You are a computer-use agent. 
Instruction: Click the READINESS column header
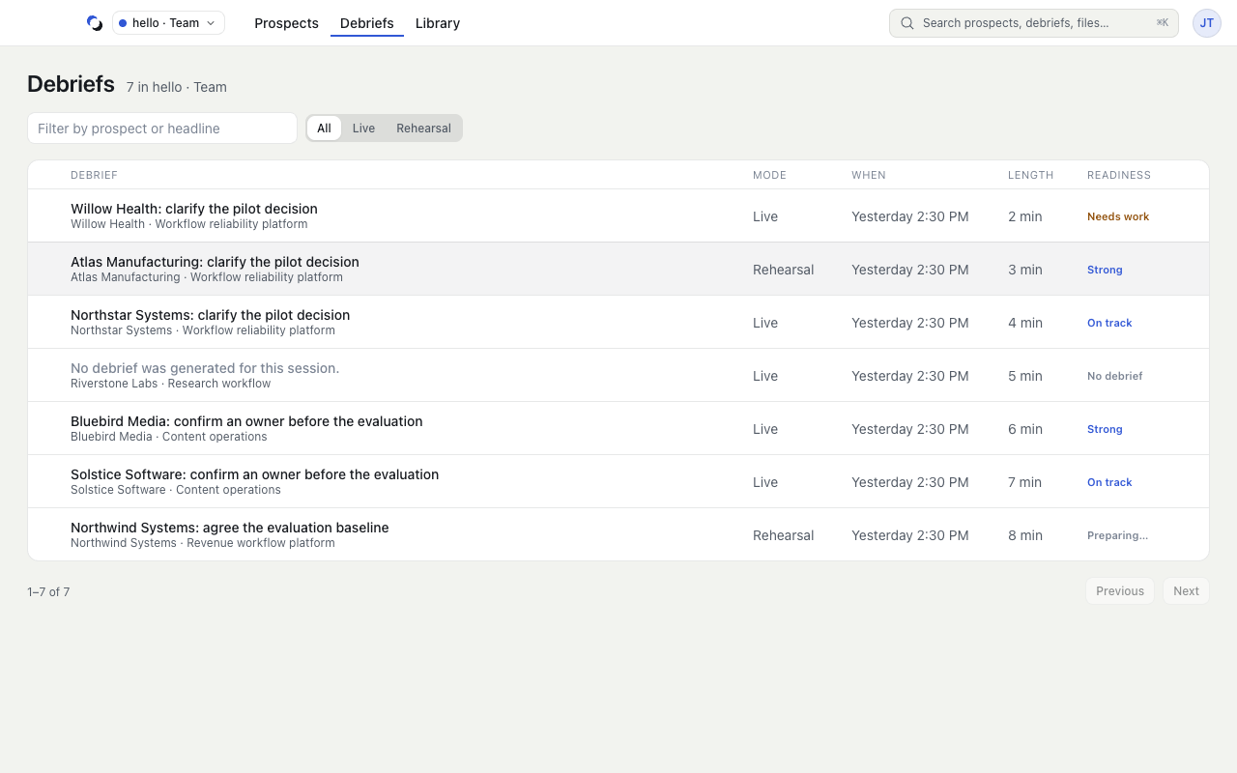click(1119, 175)
